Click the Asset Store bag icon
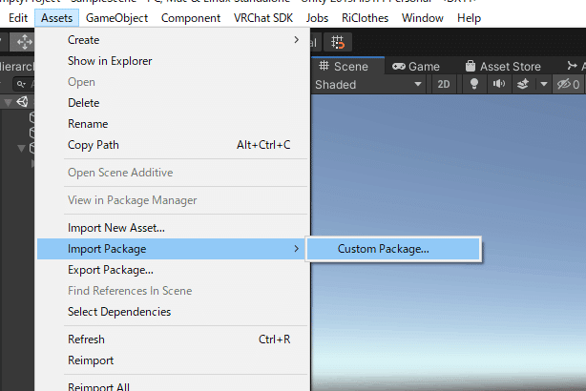The width and height of the screenshot is (586, 391). point(471,66)
